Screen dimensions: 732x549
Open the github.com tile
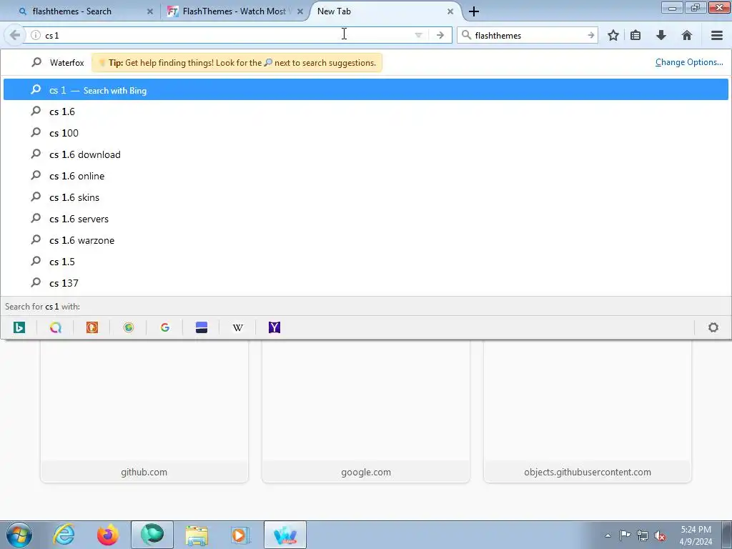pyautogui.click(x=144, y=411)
